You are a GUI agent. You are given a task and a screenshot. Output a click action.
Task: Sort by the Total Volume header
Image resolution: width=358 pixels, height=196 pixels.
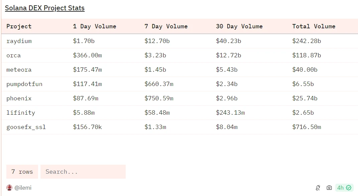(314, 26)
